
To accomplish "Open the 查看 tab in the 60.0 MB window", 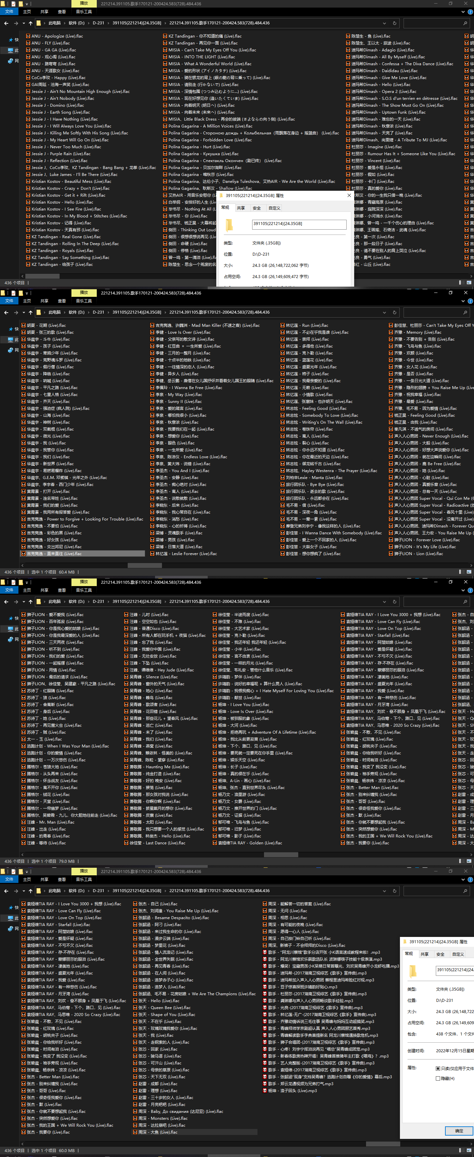I will (62, 879).
